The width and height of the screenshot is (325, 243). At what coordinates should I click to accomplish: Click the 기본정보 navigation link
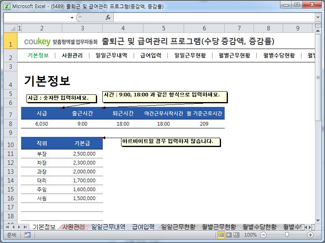(38, 55)
